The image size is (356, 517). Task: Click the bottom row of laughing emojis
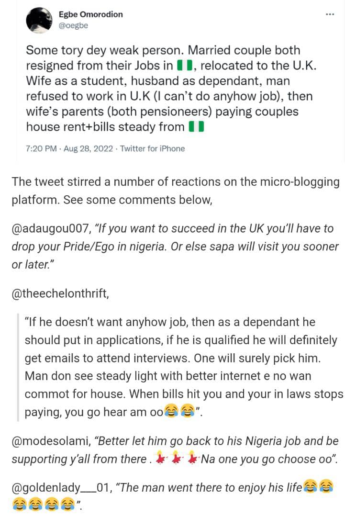click(44, 505)
